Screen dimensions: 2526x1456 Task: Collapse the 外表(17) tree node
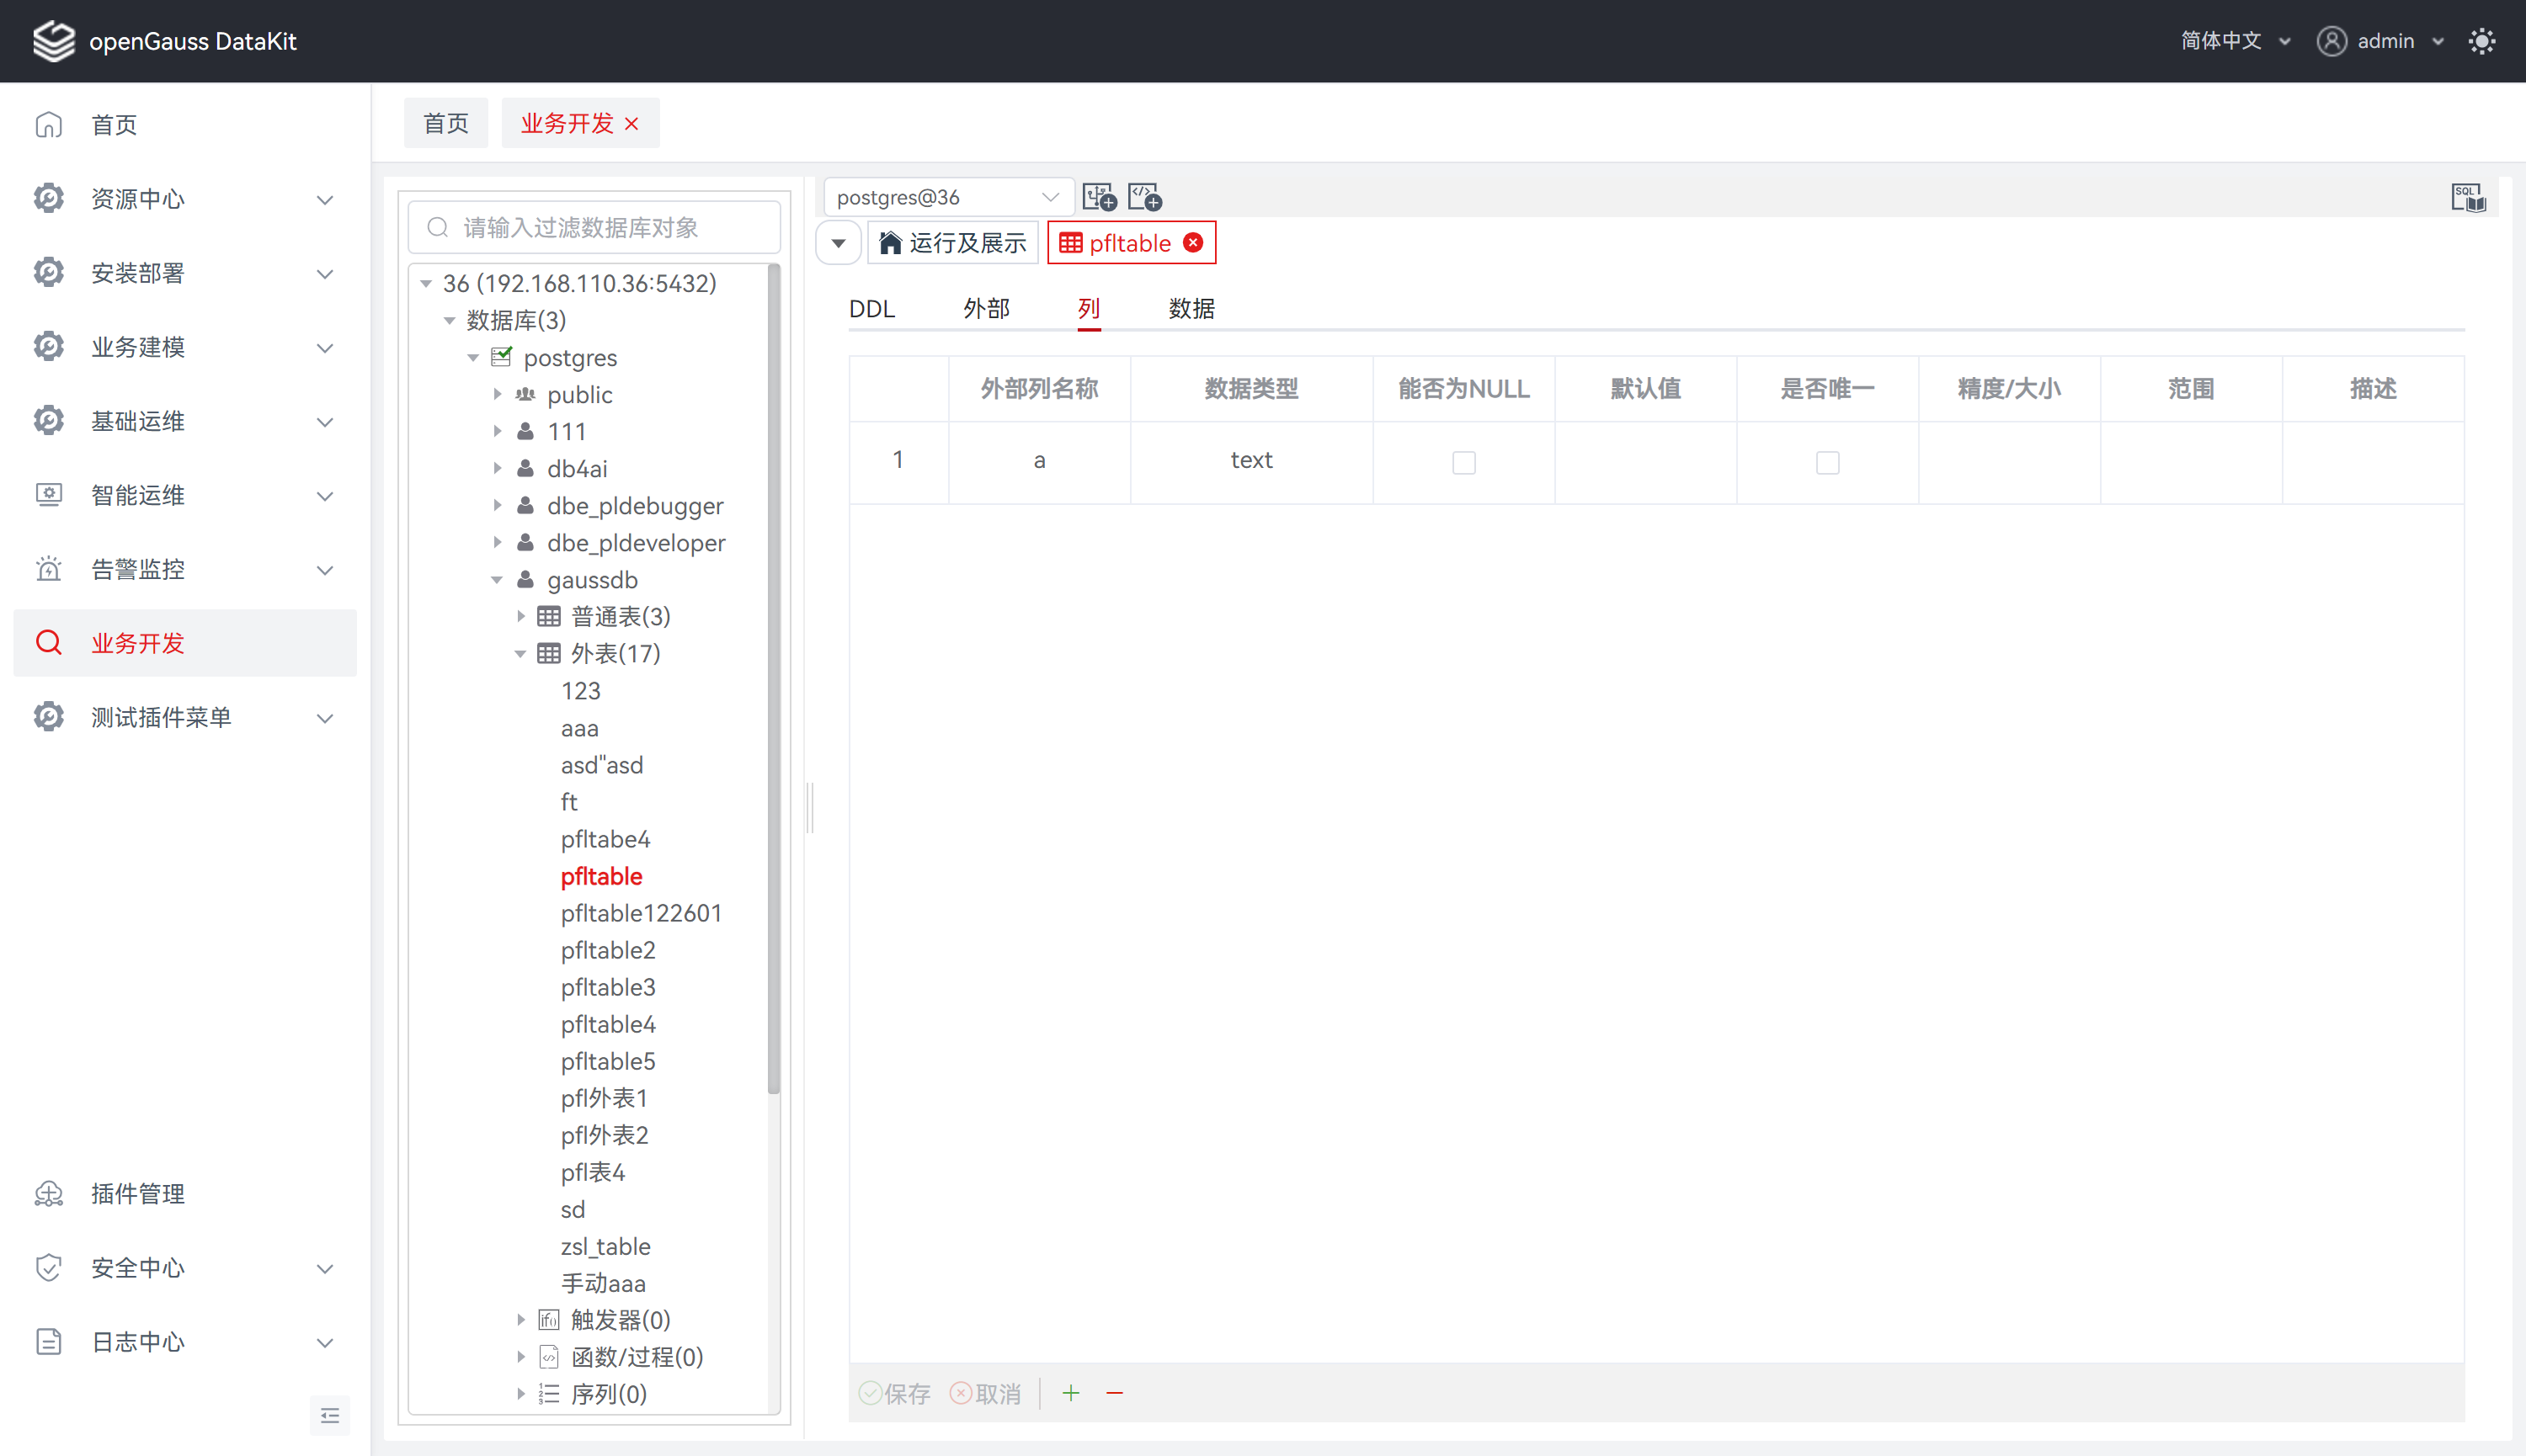click(520, 654)
